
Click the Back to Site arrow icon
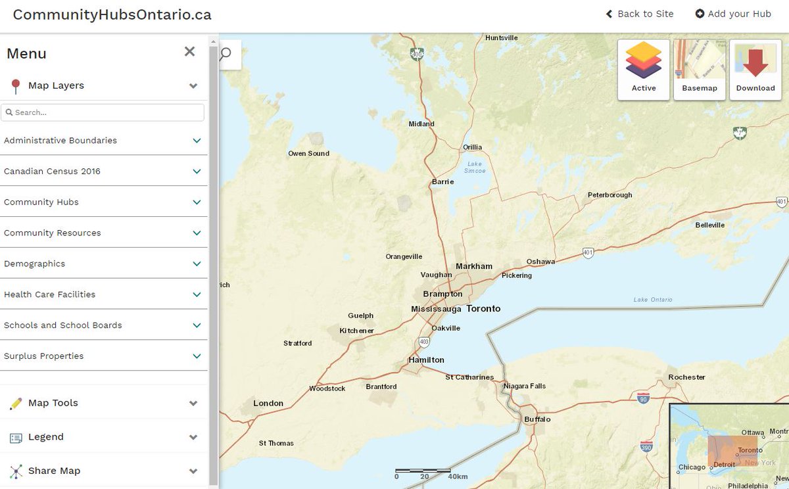[609, 14]
